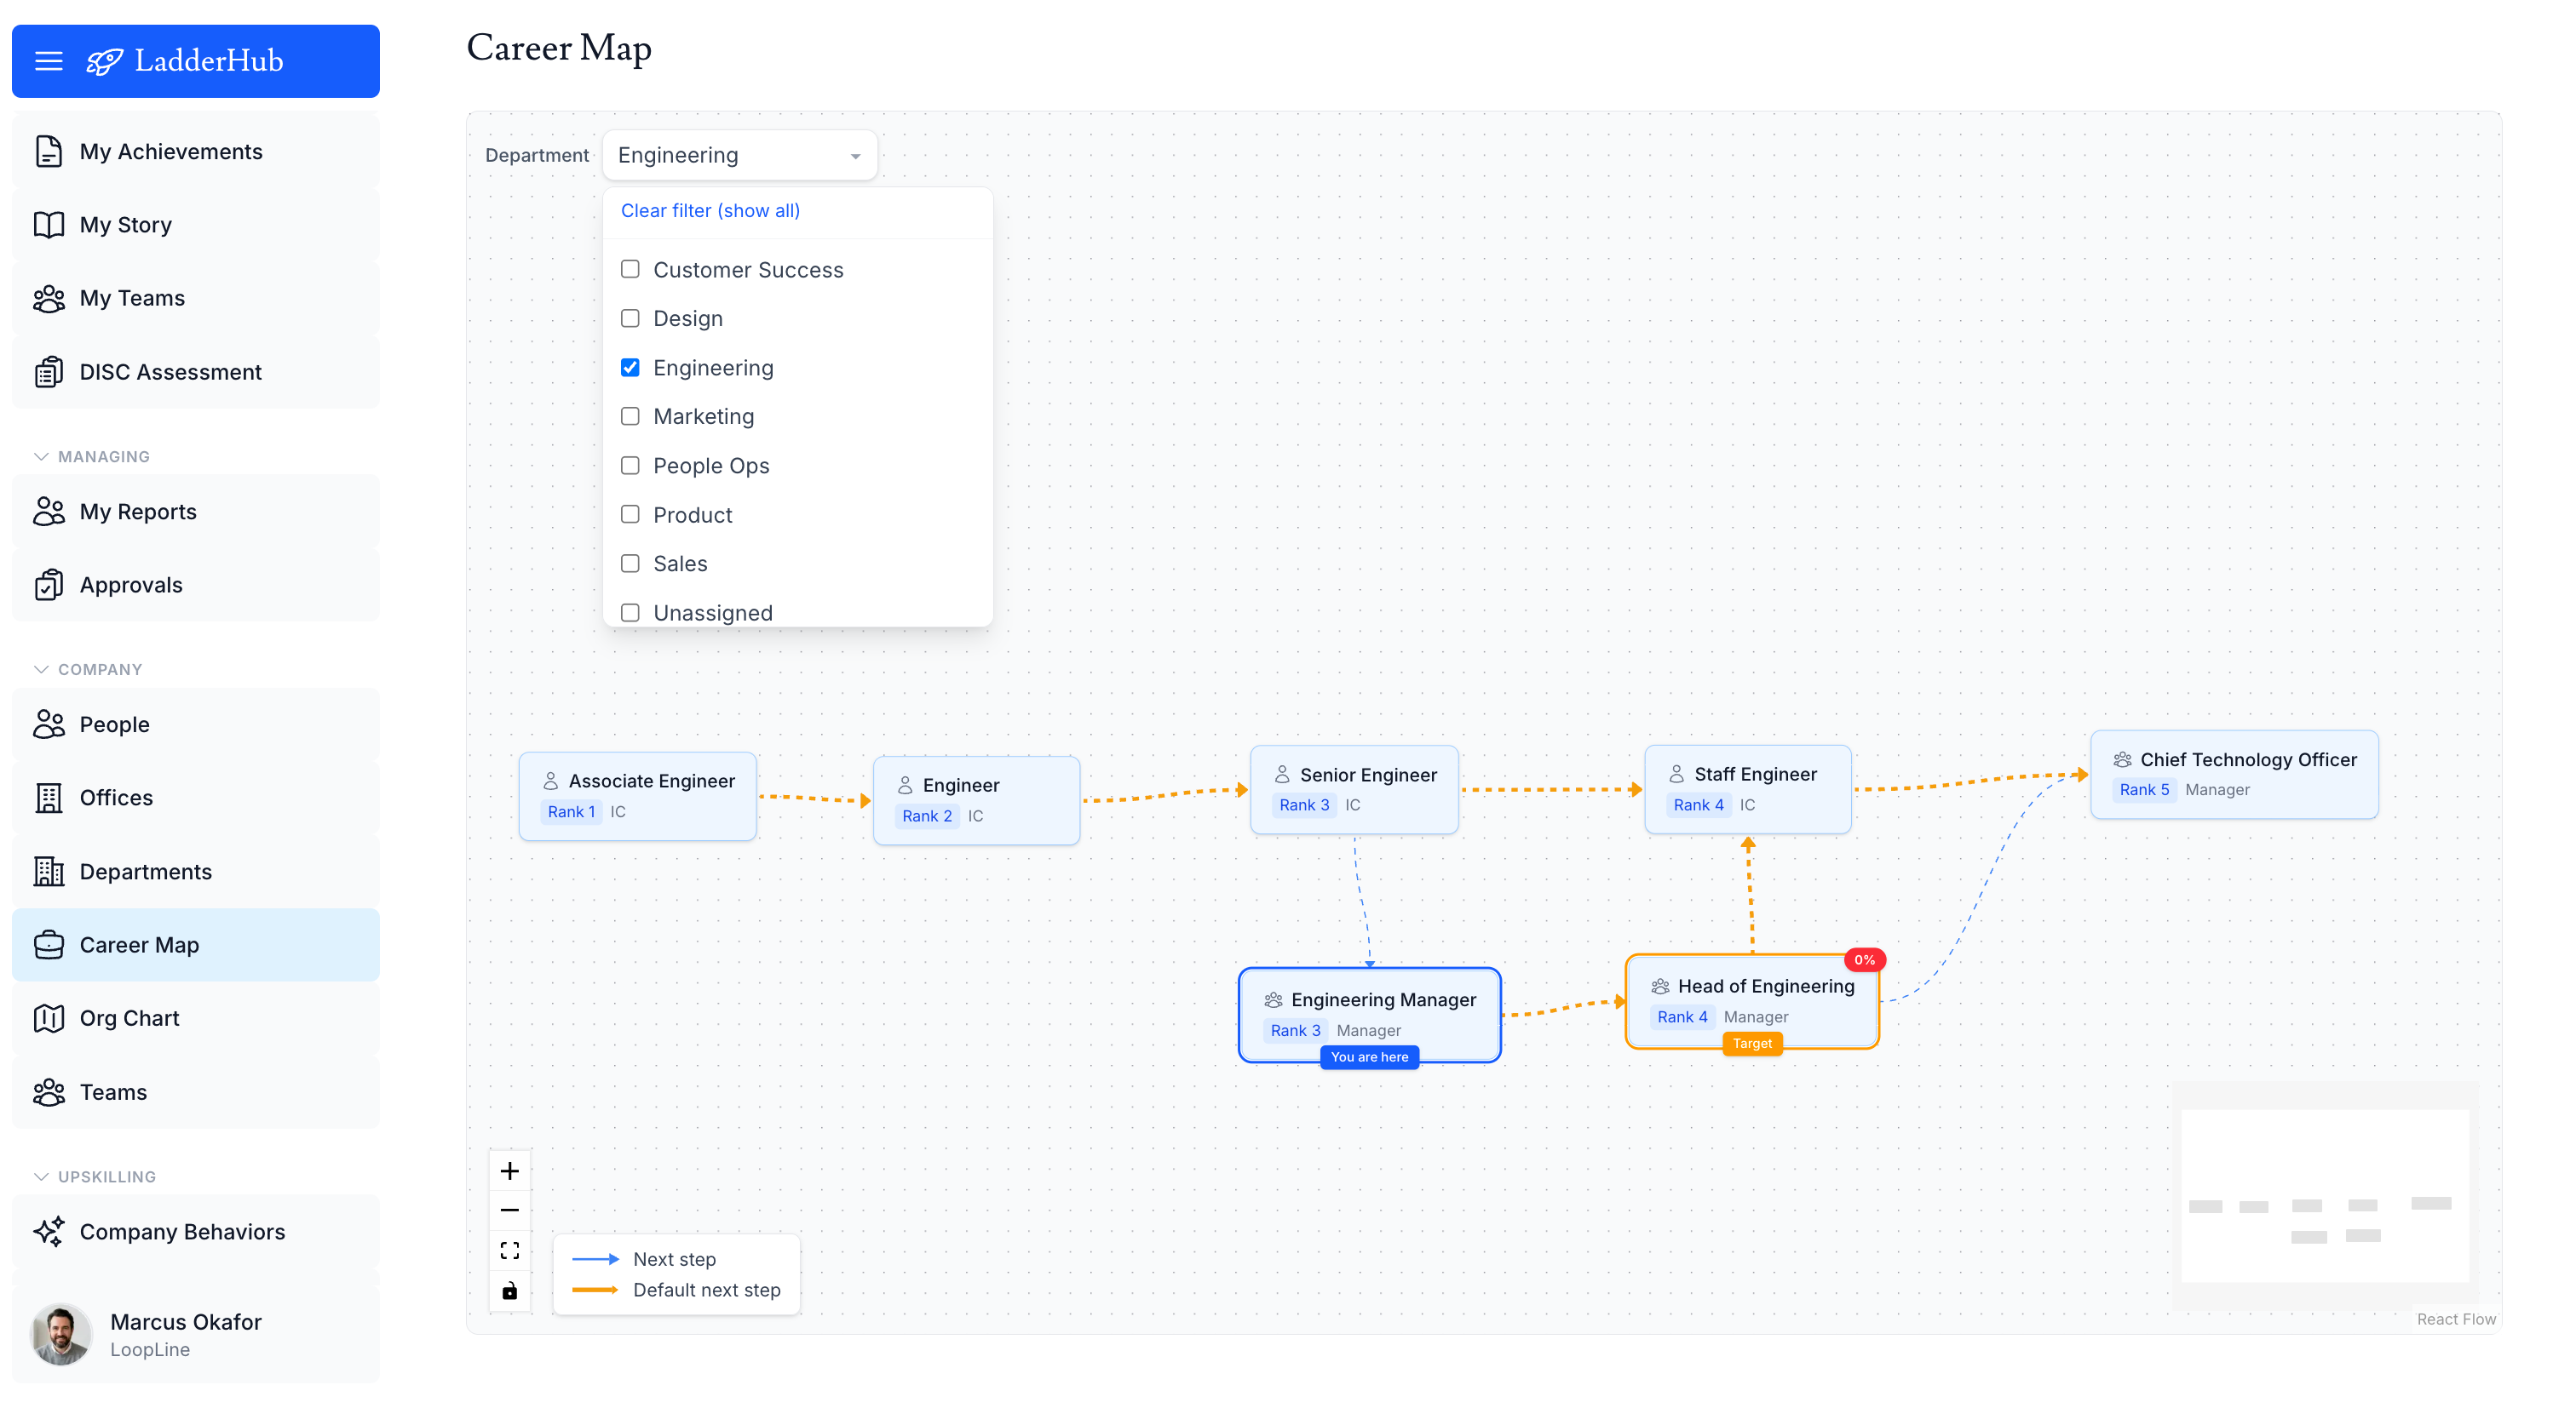
Task: Open the Org Chart page
Action: [x=196, y=1018]
